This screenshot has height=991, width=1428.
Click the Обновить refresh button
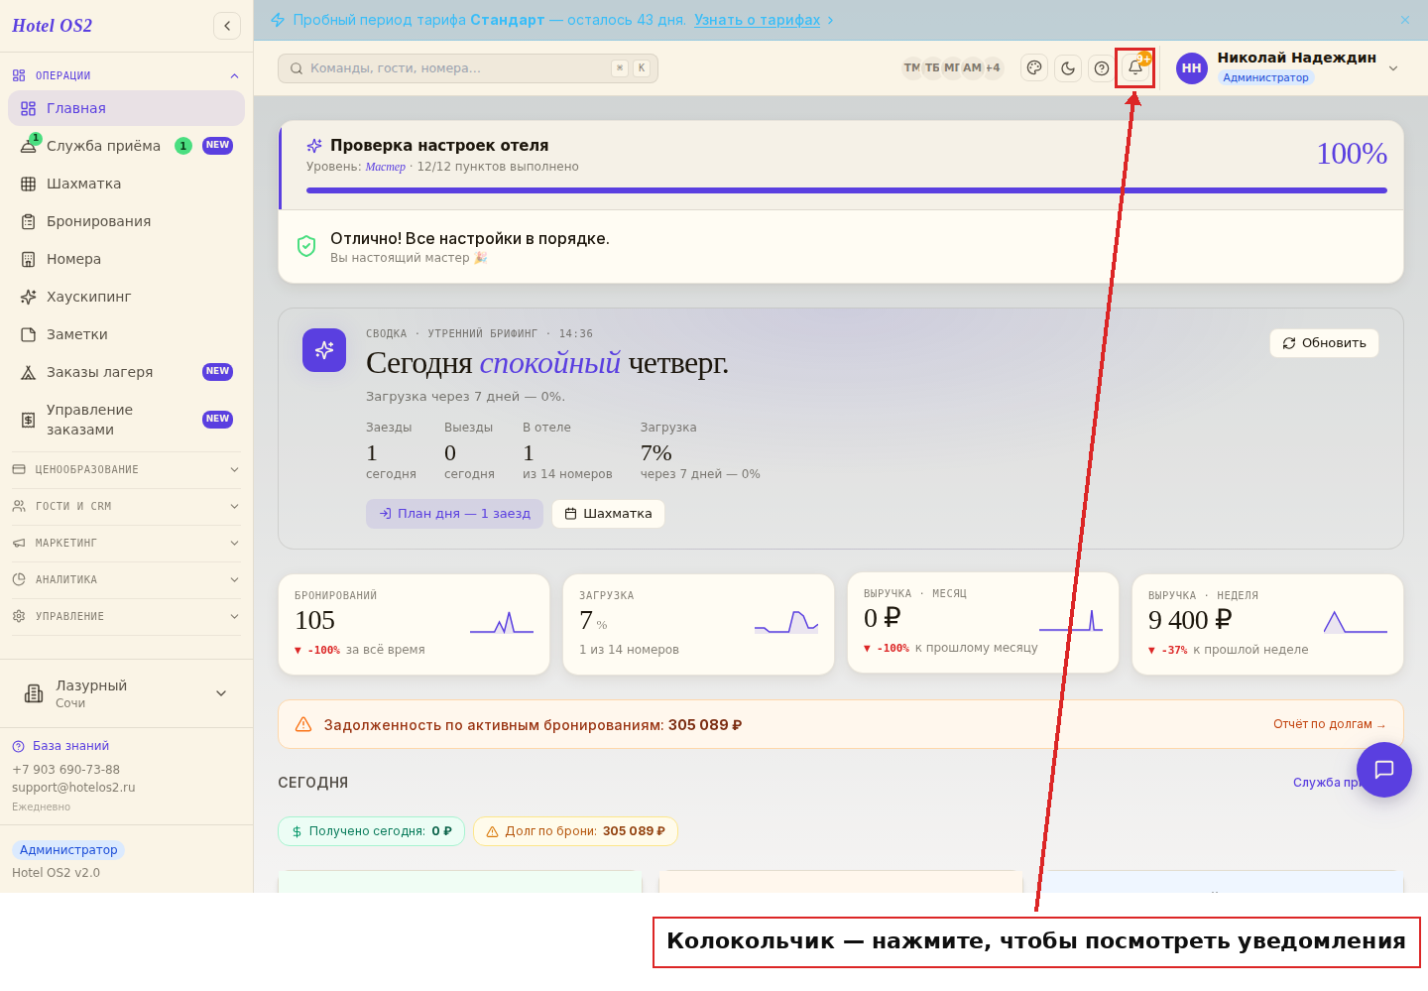pos(1324,343)
